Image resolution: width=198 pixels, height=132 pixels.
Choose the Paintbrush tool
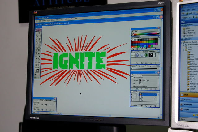pyautogui.click(x=37, y=45)
